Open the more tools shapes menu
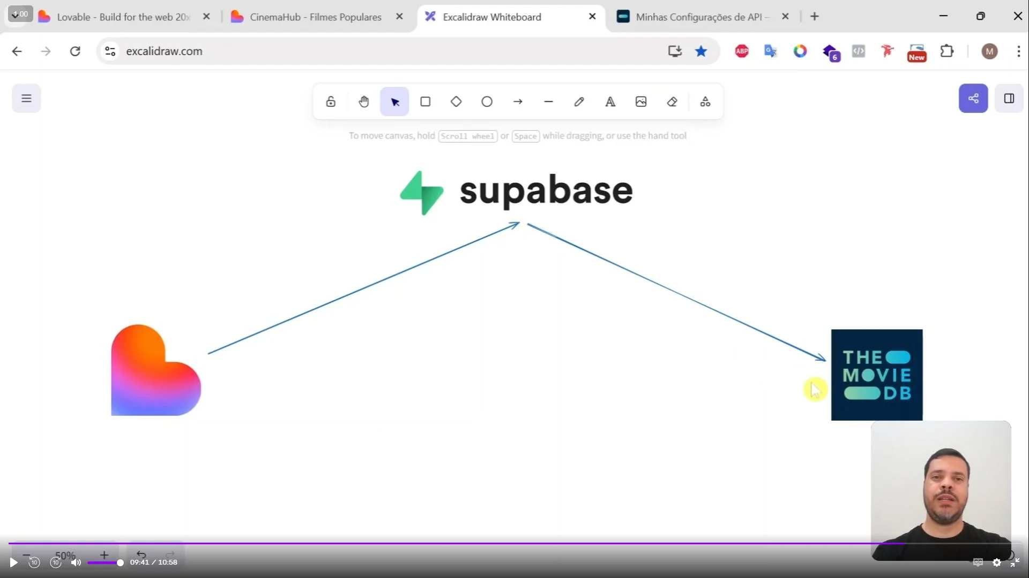 click(x=705, y=102)
